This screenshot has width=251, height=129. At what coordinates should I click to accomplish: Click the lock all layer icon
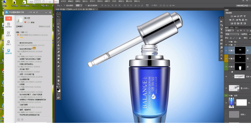click(x=240, y=38)
